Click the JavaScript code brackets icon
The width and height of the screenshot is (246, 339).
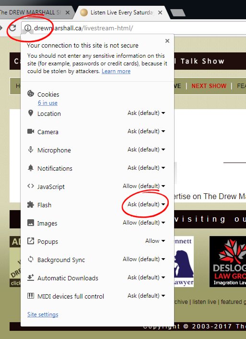(31, 186)
